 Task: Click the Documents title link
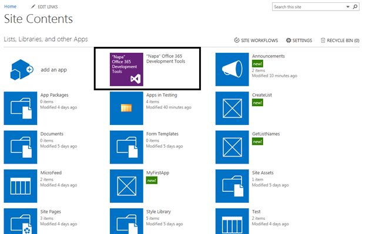52,134
